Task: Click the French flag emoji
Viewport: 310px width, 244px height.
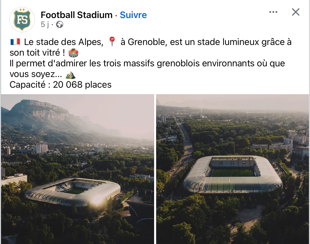Action: click(x=15, y=42)
